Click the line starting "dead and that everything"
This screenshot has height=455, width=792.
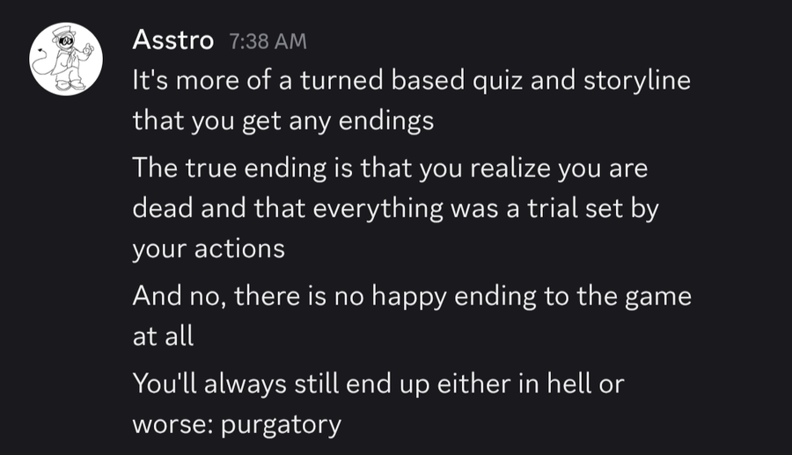(395, 209)
